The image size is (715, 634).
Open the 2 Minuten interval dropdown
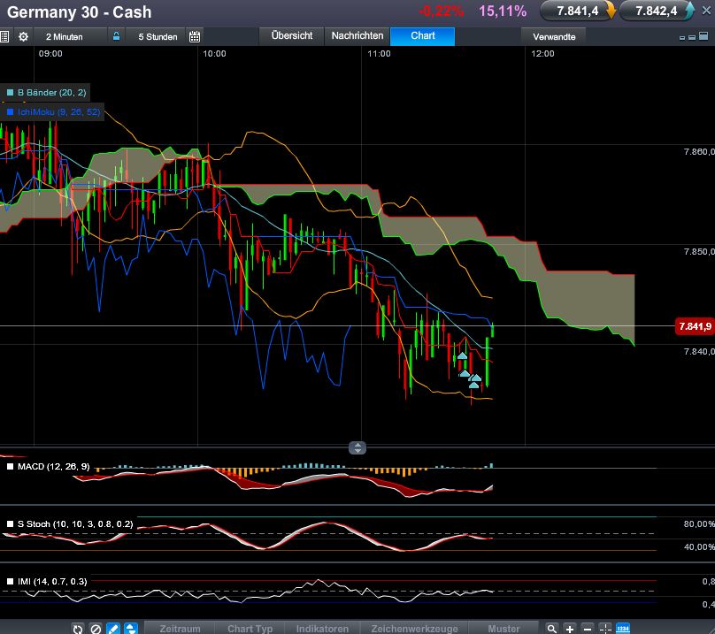pos(65,36)
